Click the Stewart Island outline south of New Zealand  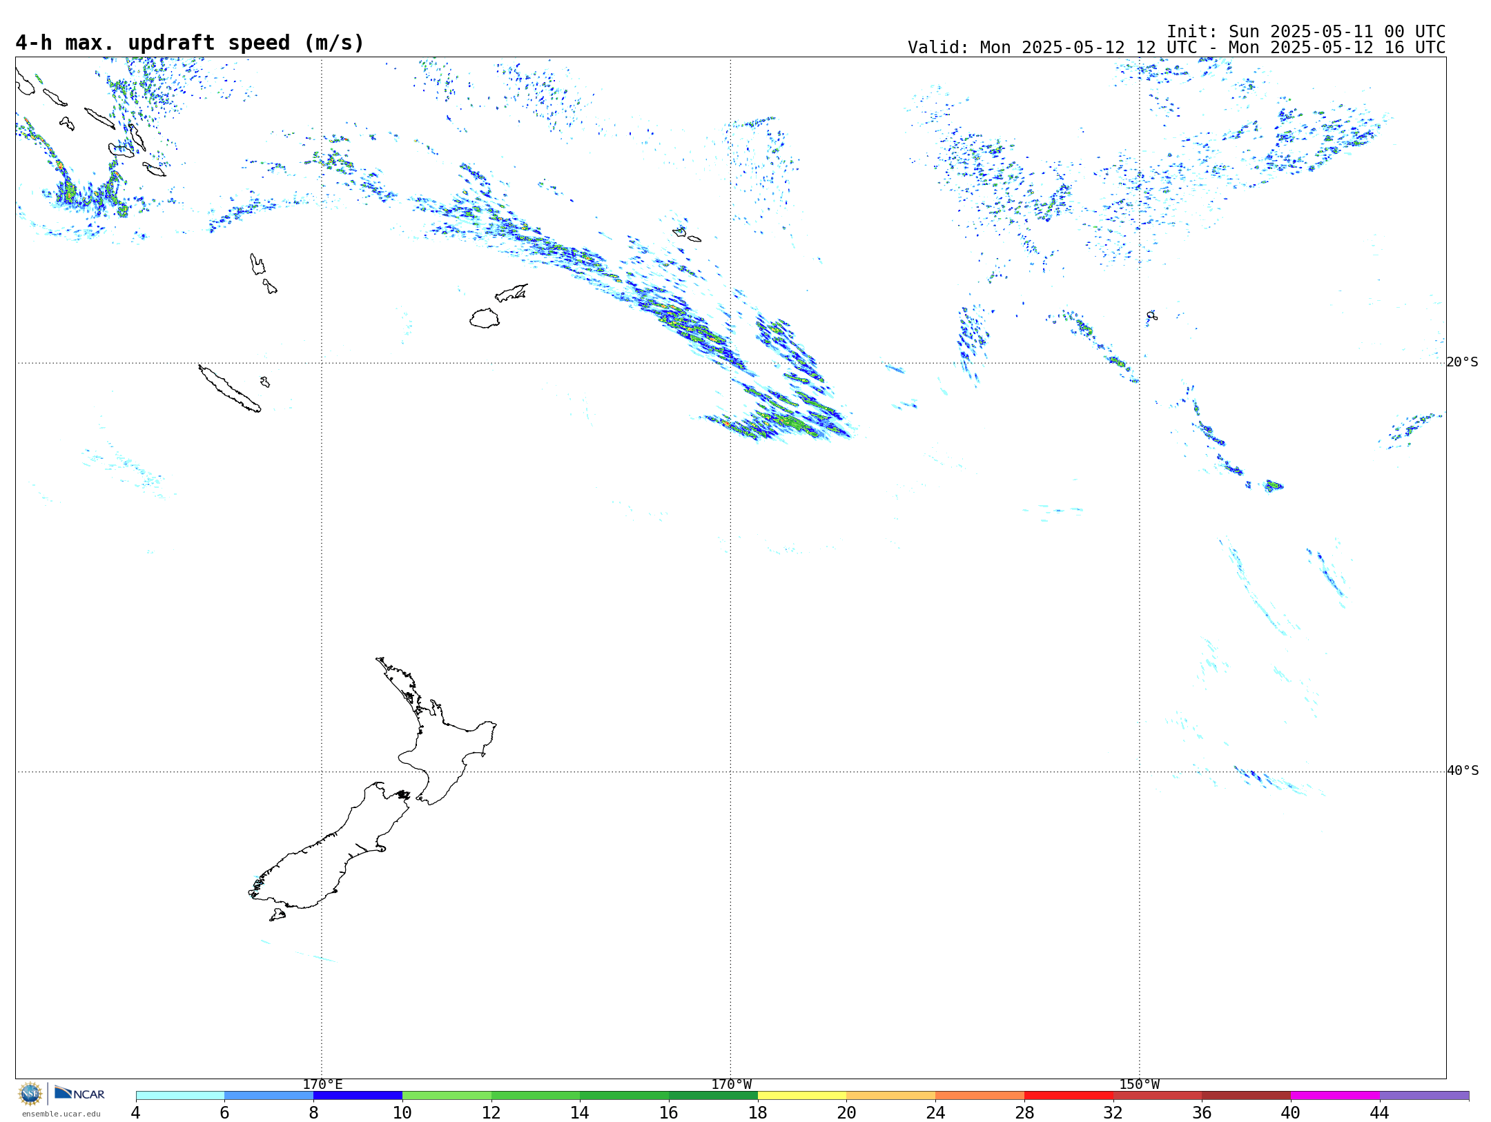click(277, 915)
